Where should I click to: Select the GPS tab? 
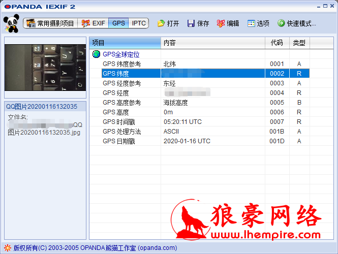[118, 23]
